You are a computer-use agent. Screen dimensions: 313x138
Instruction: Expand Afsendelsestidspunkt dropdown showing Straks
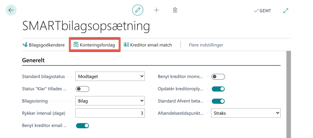246,113
